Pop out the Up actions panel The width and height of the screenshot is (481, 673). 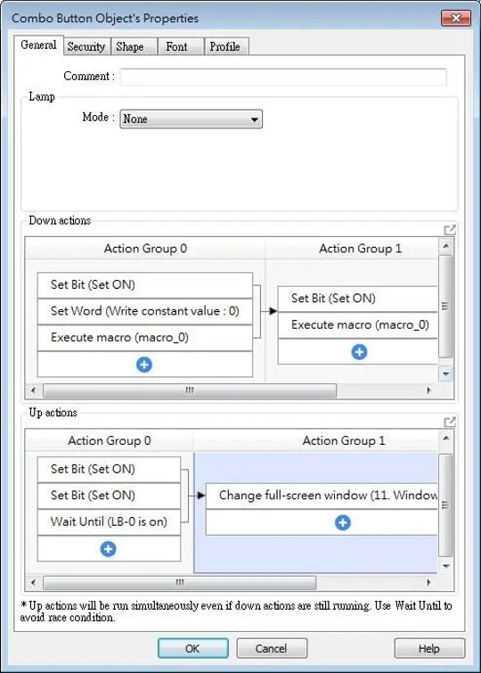(x=449, y=422)
